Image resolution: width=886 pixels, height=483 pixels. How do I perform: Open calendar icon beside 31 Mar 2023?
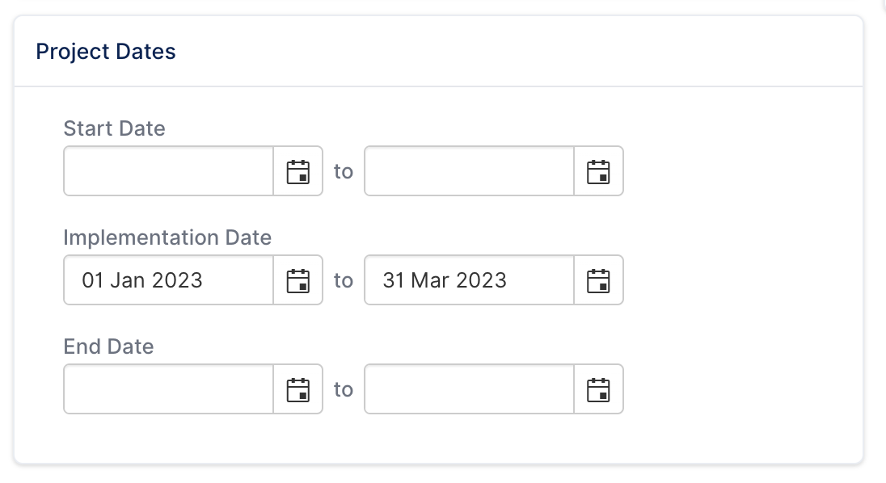[x=598, y=280]
